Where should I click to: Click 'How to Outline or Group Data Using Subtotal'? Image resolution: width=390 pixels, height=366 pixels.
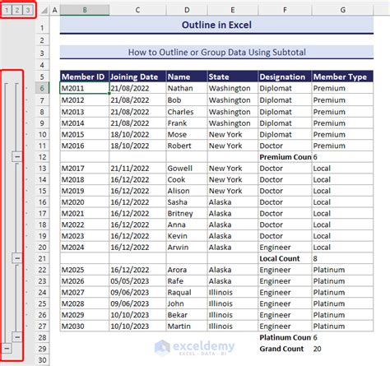coord(216,52)
